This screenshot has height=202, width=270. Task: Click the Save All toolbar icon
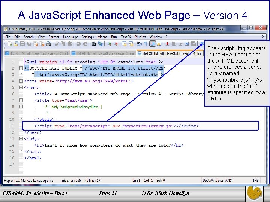29,44
